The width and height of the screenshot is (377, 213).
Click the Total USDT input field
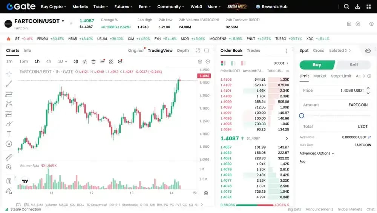(335, 126)
